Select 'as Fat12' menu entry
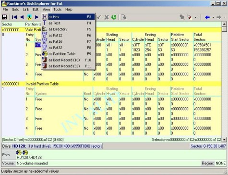 coord(69,35)
